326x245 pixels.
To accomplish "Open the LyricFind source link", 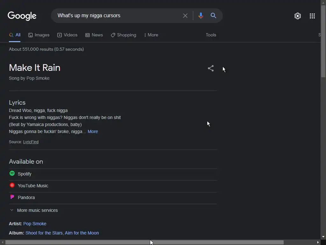I will [x=31, y=142].
